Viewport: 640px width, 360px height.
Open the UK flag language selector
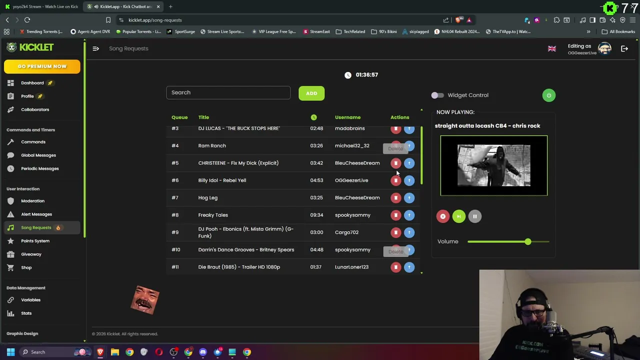click(x=552, y=48)
